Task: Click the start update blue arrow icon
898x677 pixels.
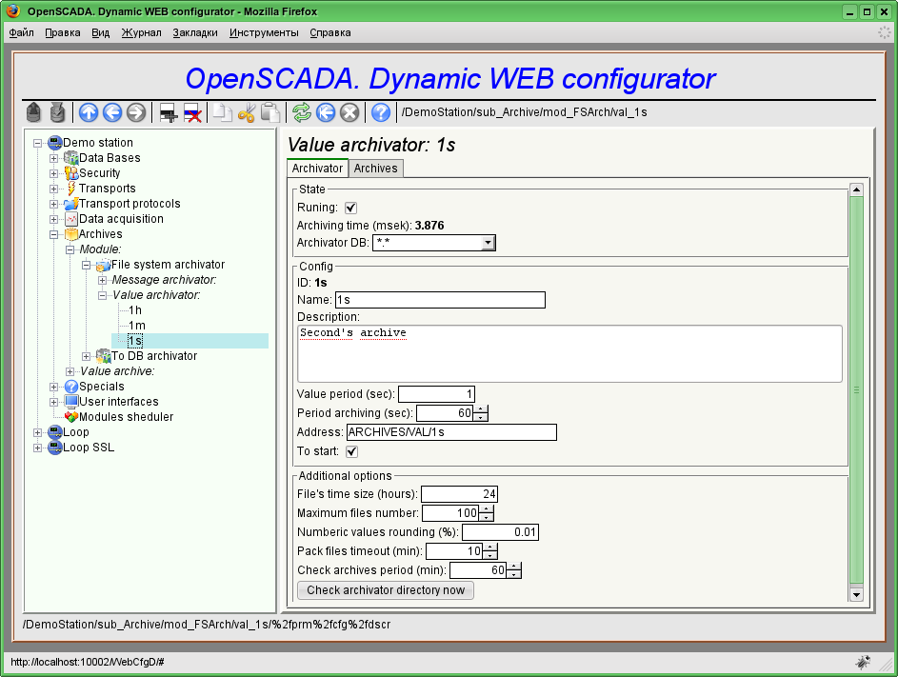Action: (326, 112)
